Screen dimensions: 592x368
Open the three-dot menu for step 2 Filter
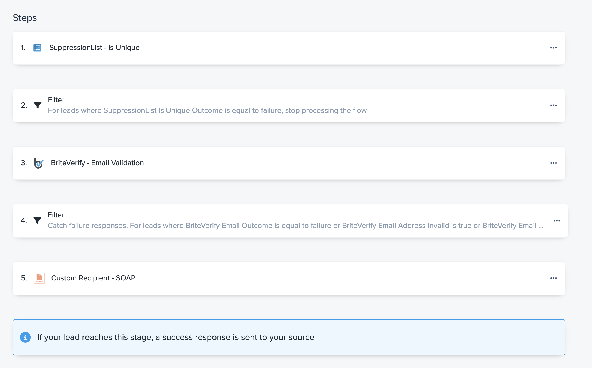(553, 105)
